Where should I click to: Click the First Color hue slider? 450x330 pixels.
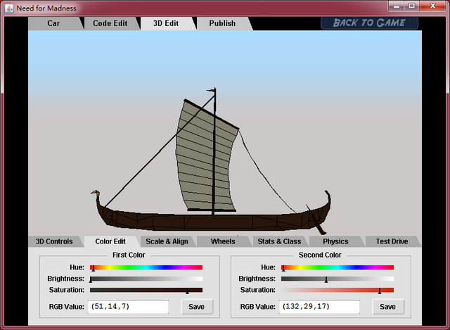[146, 267]
